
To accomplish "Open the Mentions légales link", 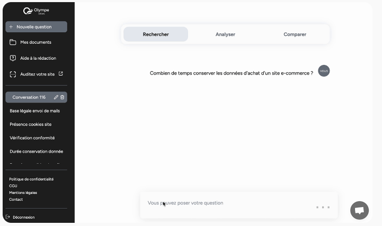I will point(23,193).
